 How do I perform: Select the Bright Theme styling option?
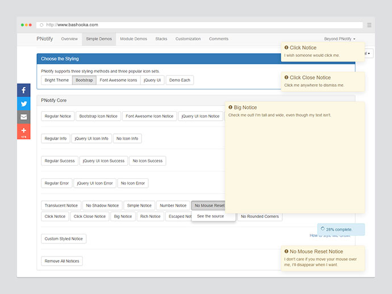57,80
